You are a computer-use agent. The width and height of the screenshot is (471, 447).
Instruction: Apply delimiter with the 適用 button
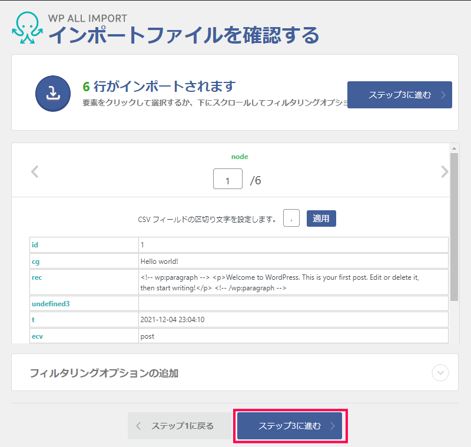click(x=321, y=218)
